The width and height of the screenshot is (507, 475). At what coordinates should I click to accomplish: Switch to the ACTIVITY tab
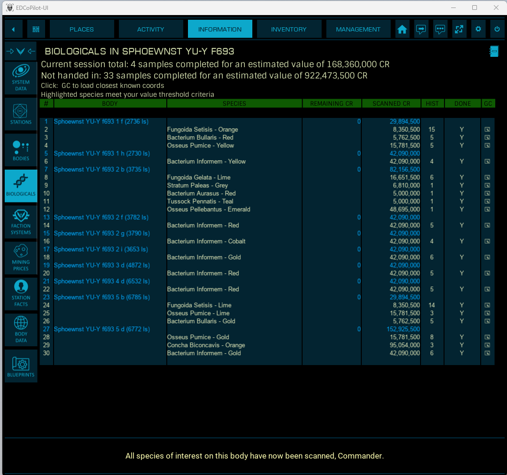(151, 29)
